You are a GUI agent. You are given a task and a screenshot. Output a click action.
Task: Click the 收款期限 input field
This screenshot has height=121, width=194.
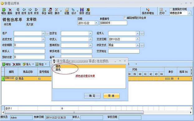[29, 45]
